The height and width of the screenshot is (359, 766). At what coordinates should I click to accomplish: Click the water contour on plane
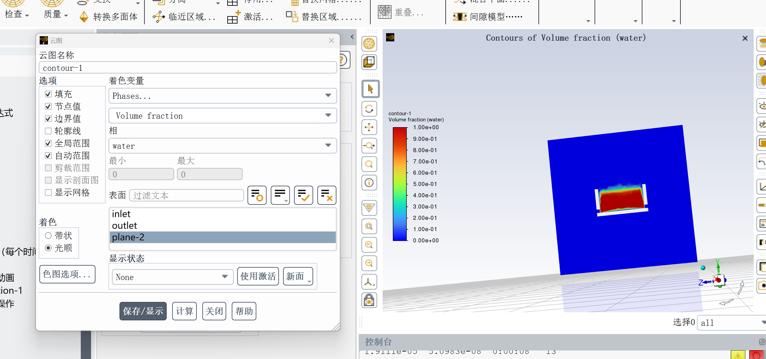(x=622, y=199)
